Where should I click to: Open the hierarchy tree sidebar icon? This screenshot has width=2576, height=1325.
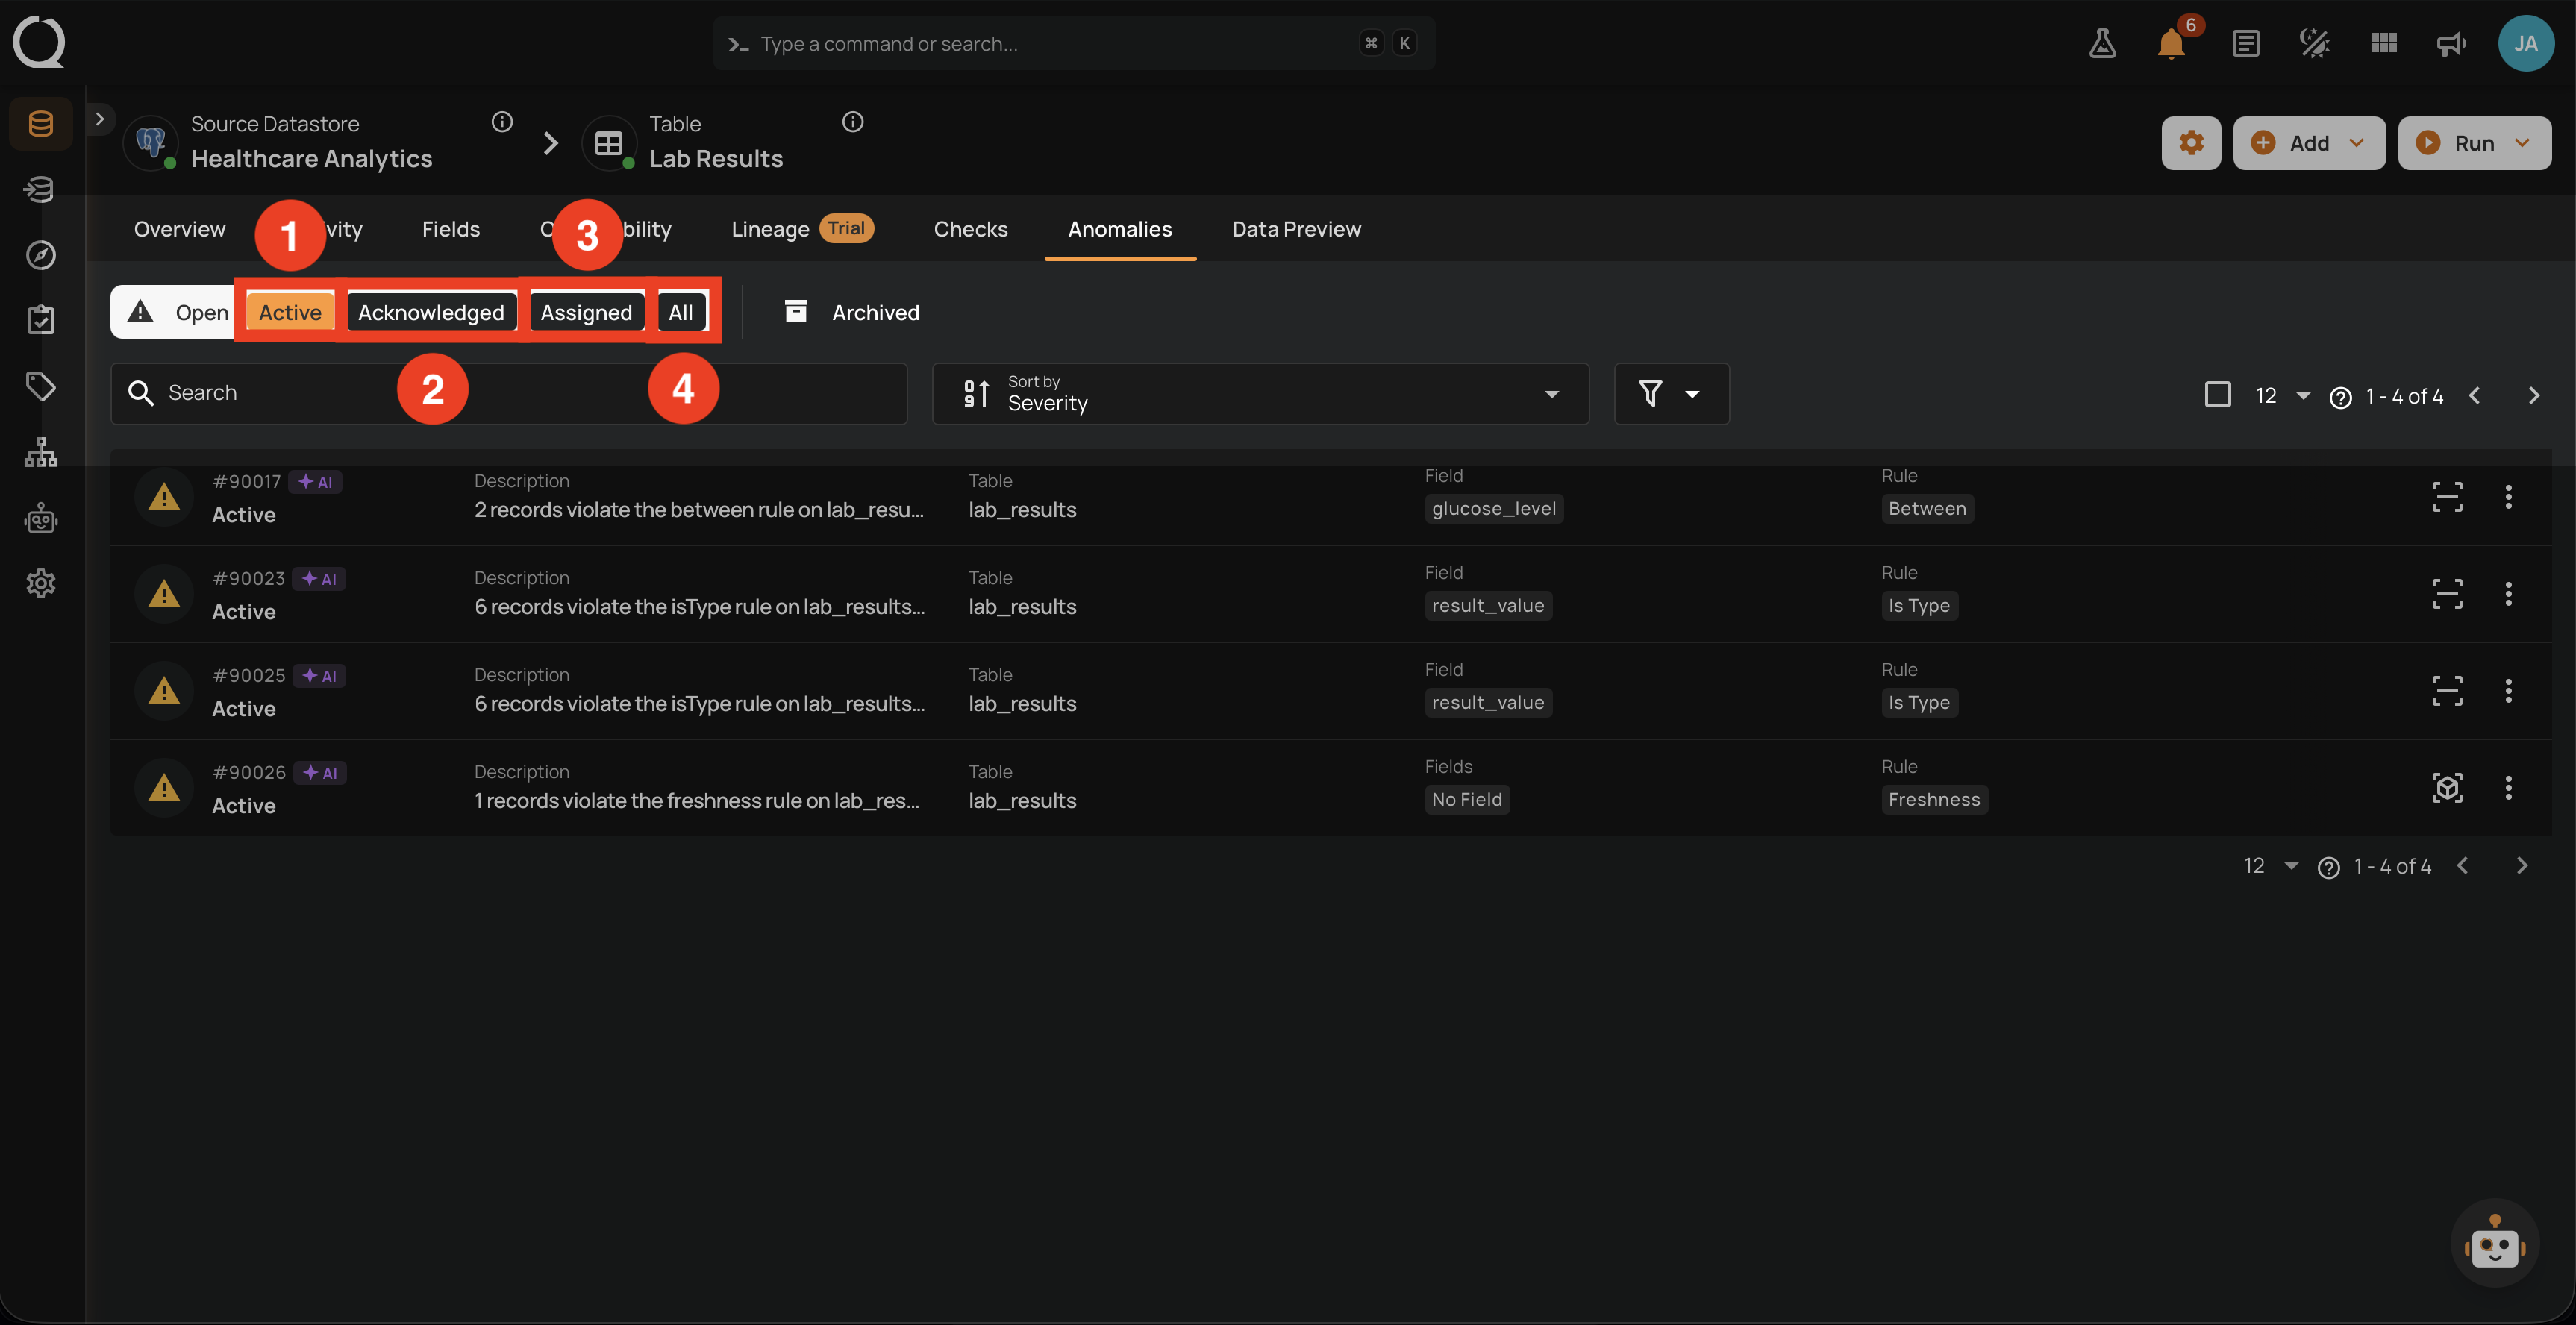click(41, 452)
